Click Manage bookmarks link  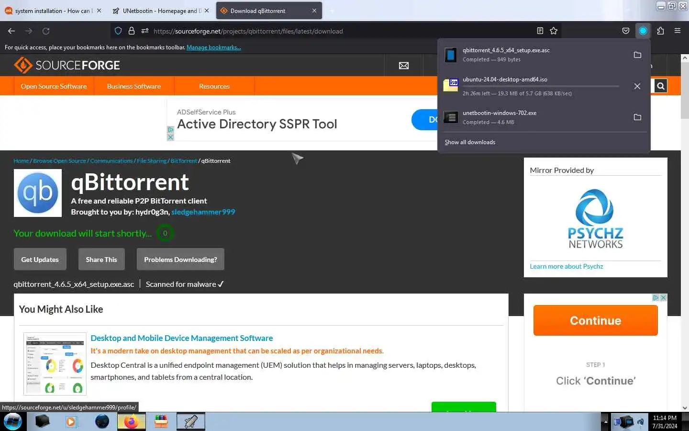pyautogui.click(x=214, y=47)
